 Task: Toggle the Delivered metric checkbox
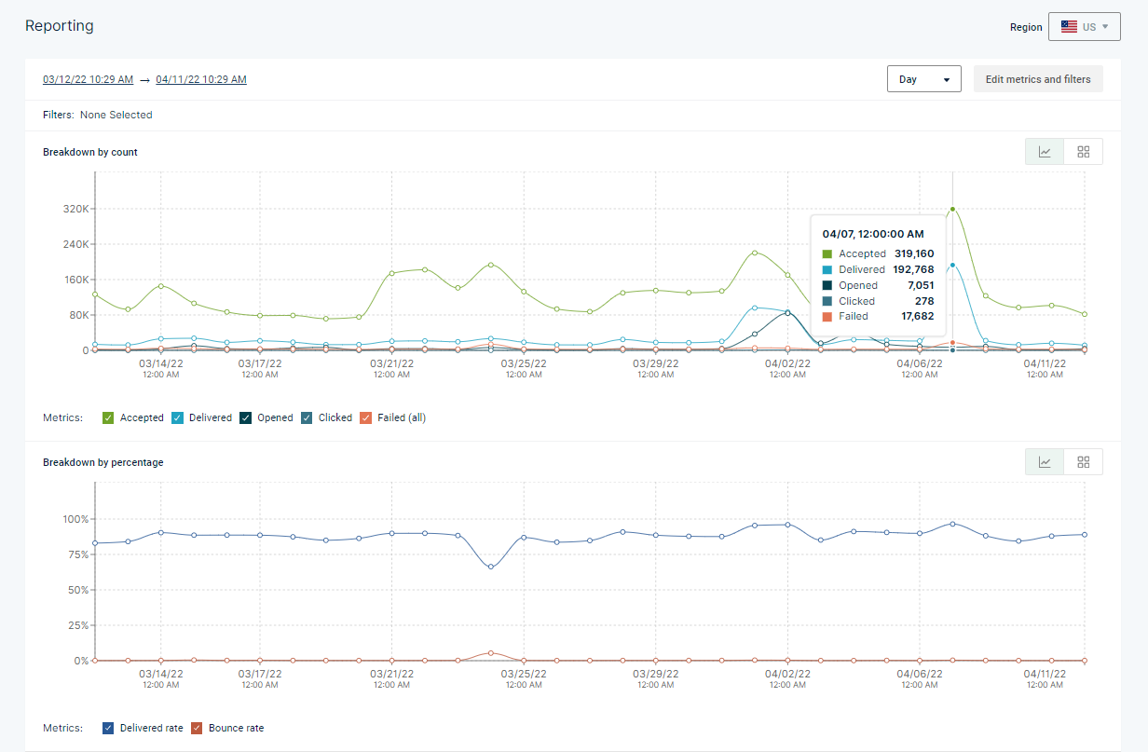(x=177, y=417)
